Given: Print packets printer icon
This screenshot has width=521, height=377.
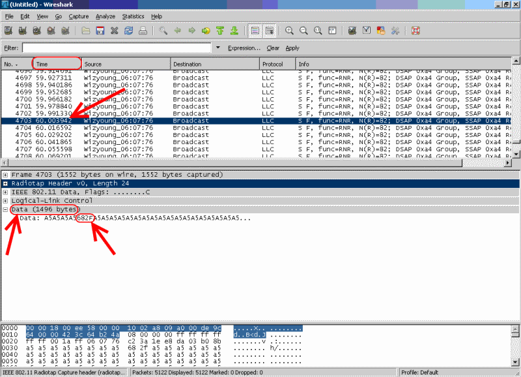Looking at the screenshot, I should coord(143,31).
